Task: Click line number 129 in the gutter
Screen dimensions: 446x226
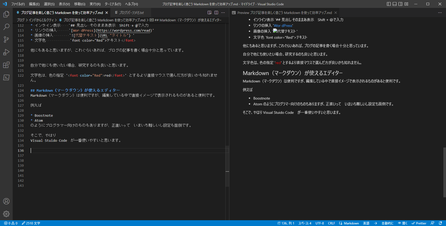Action: (21, 116)
